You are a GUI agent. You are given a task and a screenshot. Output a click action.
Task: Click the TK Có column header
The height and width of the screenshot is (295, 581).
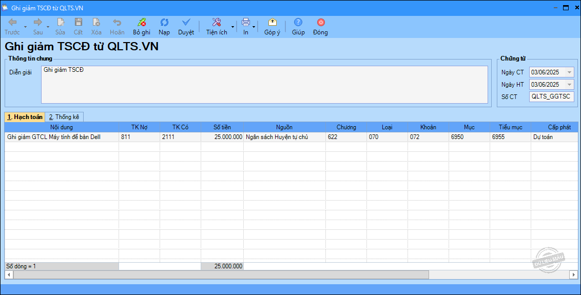[x=181, y=127]
